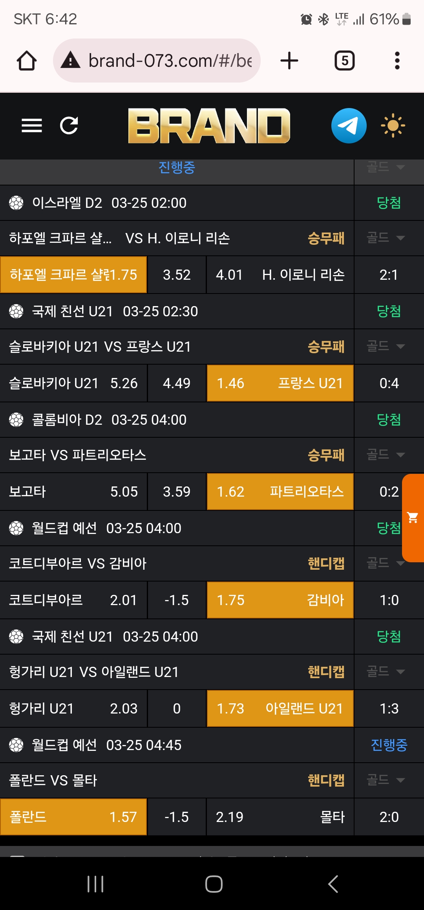This screenshot has width=424, height=910.
Task: Open the hamburger menu
Action: (x=32, y=126)
